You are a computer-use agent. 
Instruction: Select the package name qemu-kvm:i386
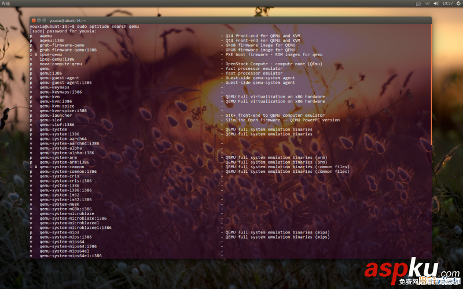(x=56, y=102)
